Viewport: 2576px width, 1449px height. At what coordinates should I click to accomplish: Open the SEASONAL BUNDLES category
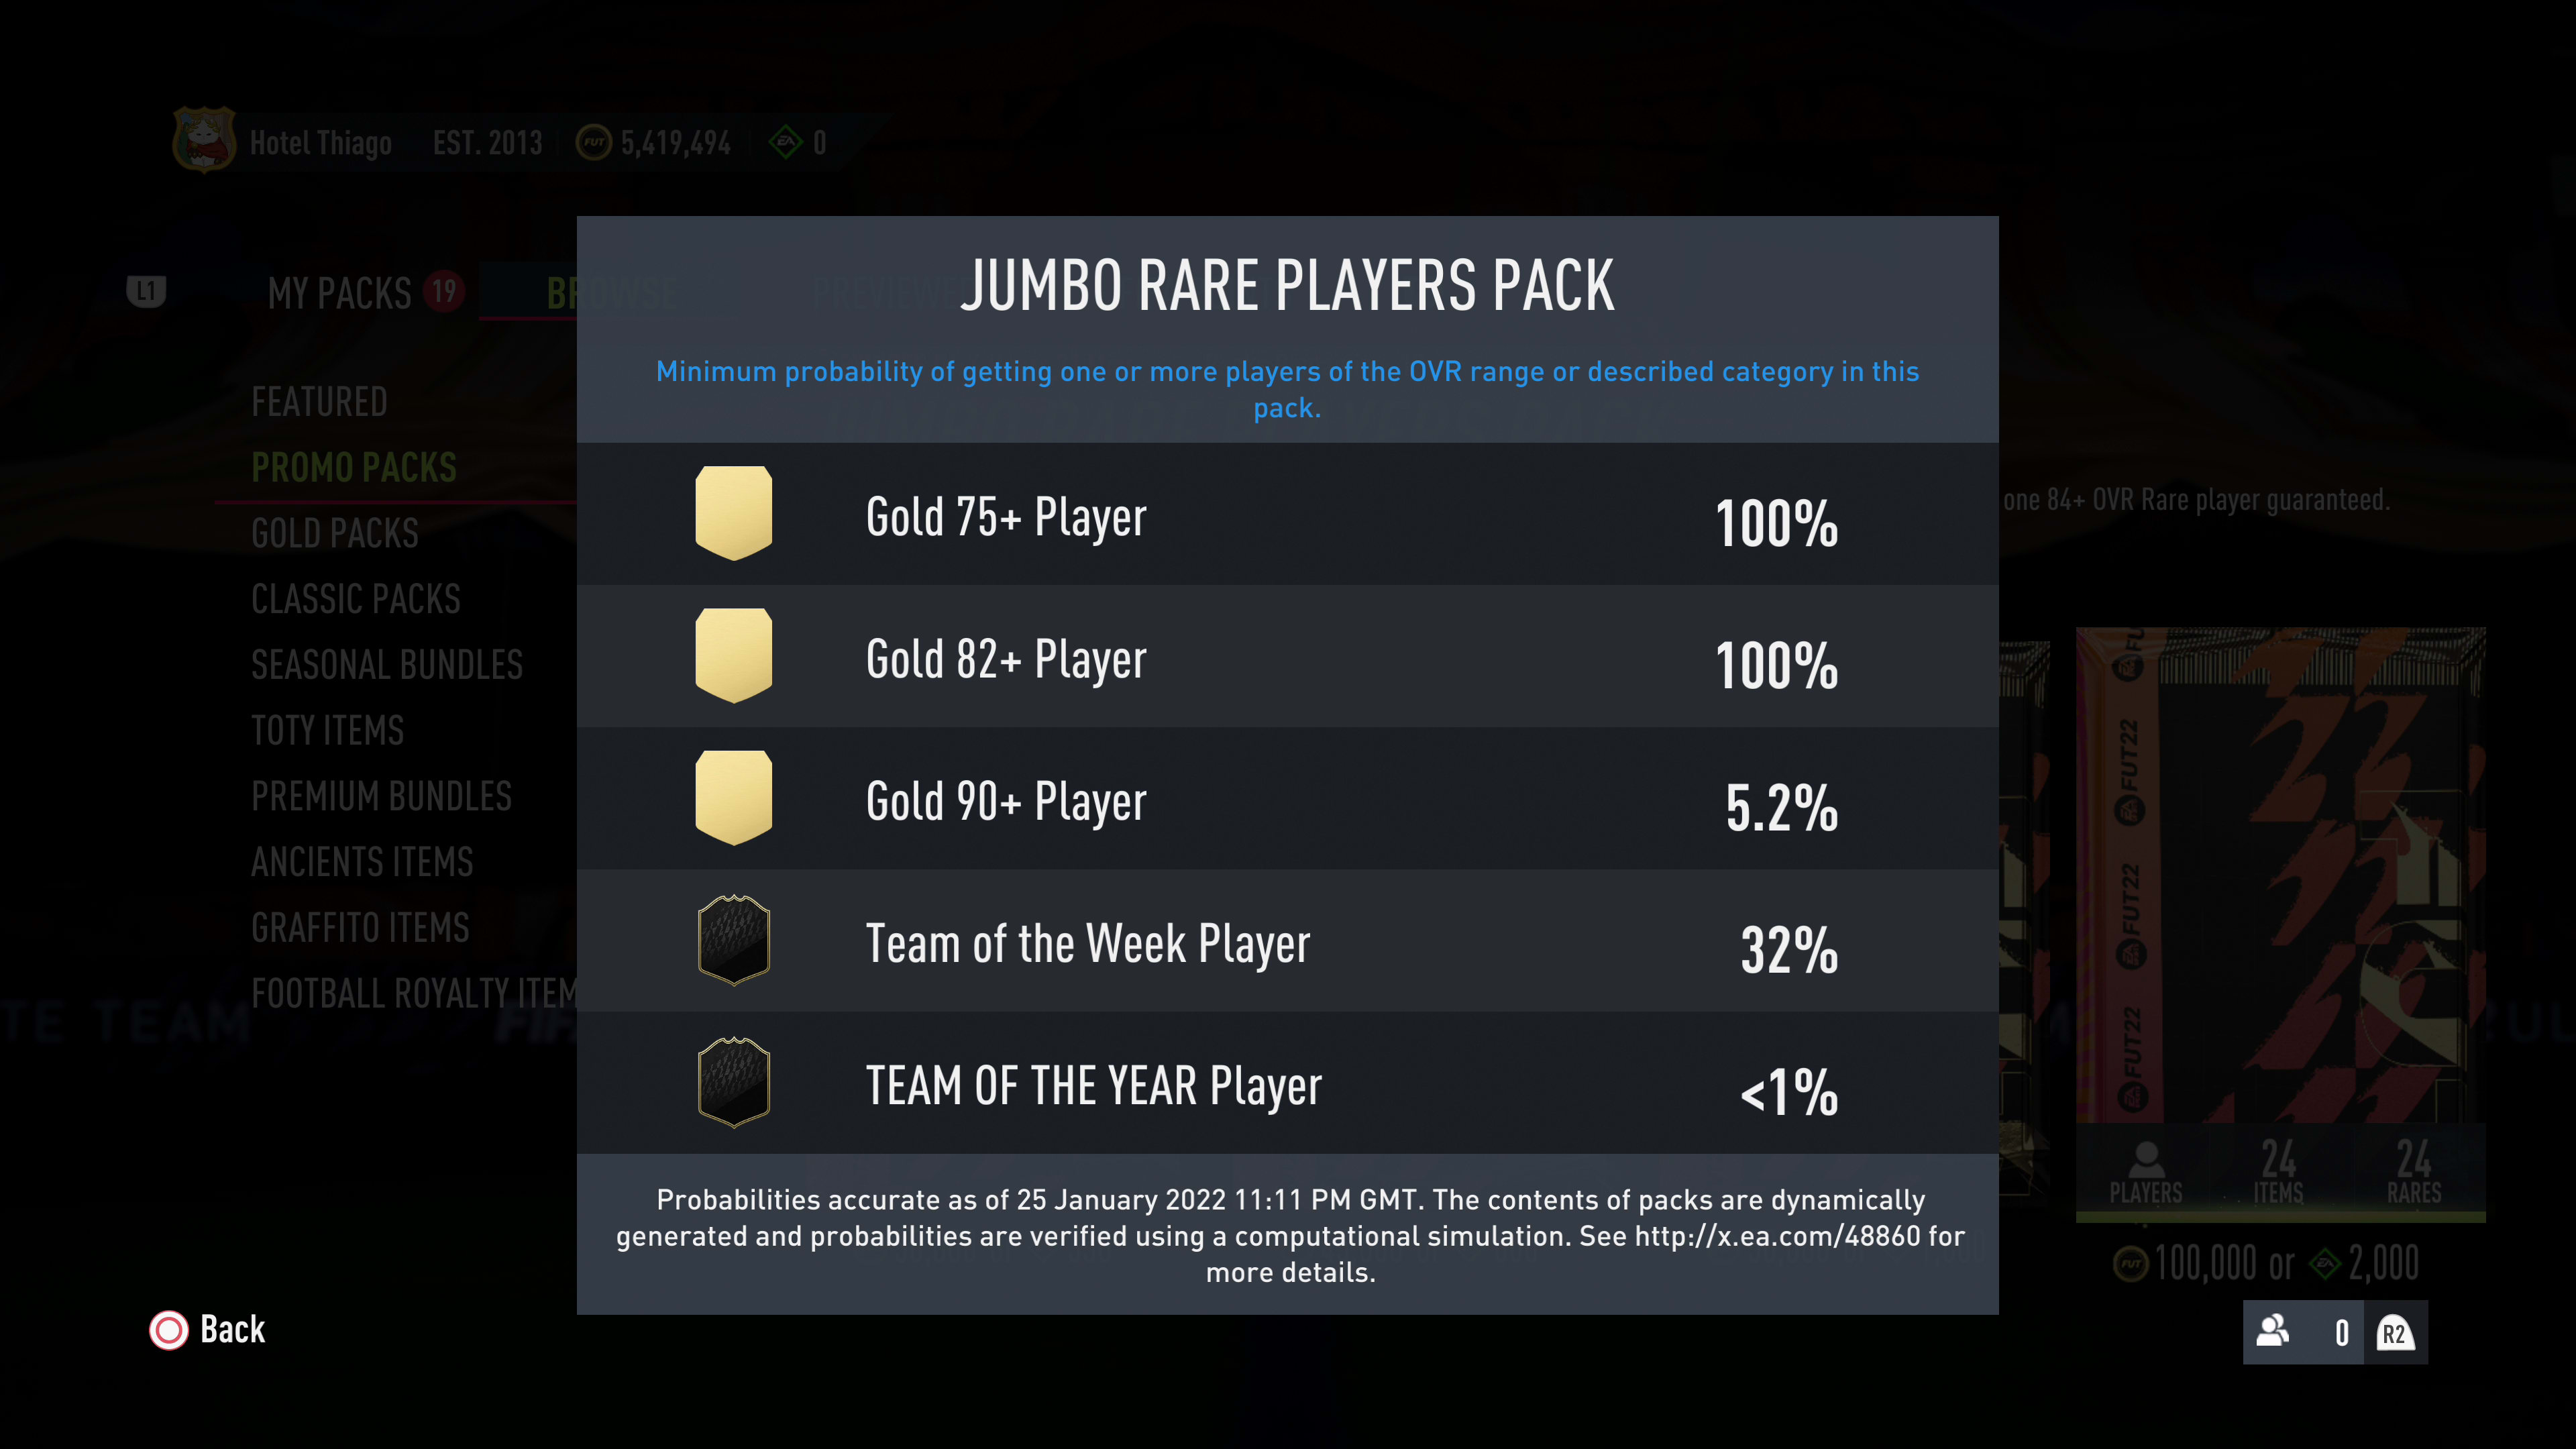point(387,665)
